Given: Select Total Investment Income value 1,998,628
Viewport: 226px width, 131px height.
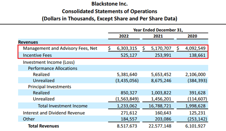Looking at the screenshot, I should point(195,106).
